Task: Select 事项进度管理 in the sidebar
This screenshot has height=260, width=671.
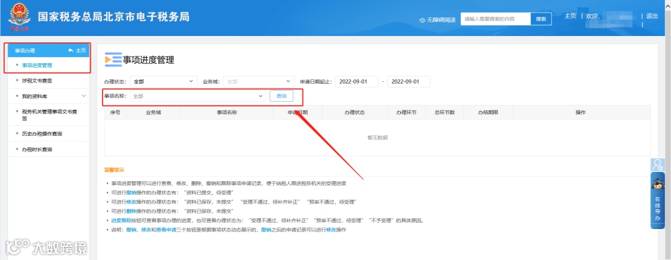Action: tap(37, 65)
